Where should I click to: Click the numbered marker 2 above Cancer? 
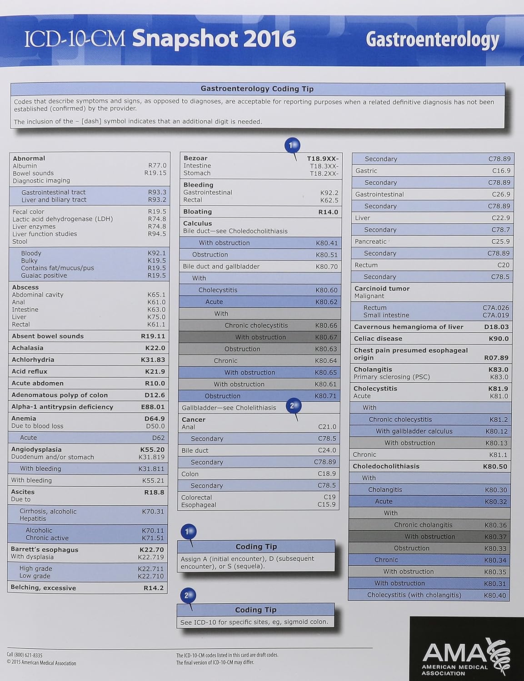coord(293,406)
